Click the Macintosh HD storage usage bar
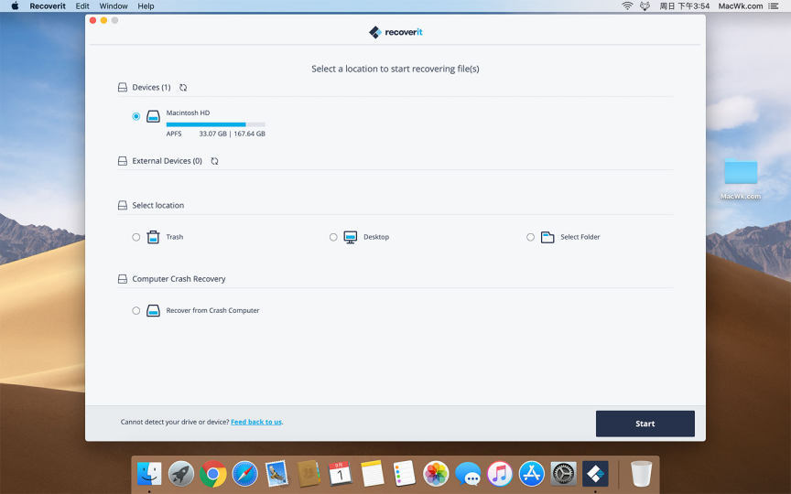Viewport: 791px width, 494px height. tap(215, 124)
